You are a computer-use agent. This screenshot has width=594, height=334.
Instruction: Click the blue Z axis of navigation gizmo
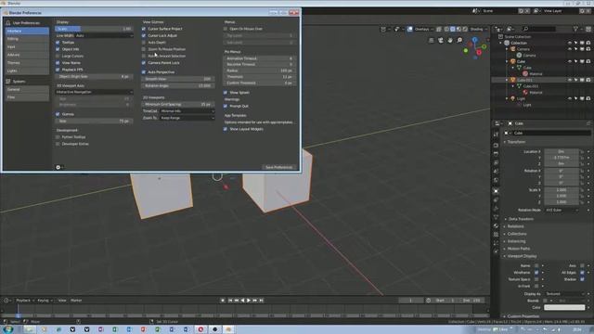(474, 39)
